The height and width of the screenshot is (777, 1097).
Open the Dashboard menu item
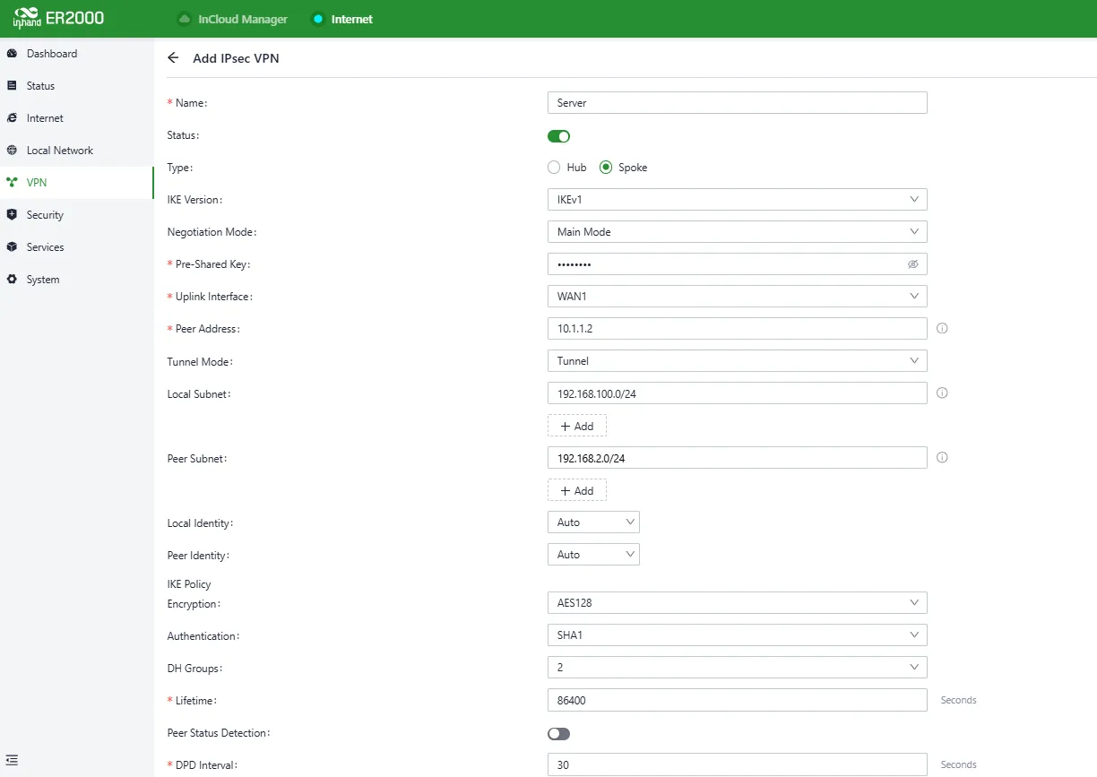coord(77,54)
